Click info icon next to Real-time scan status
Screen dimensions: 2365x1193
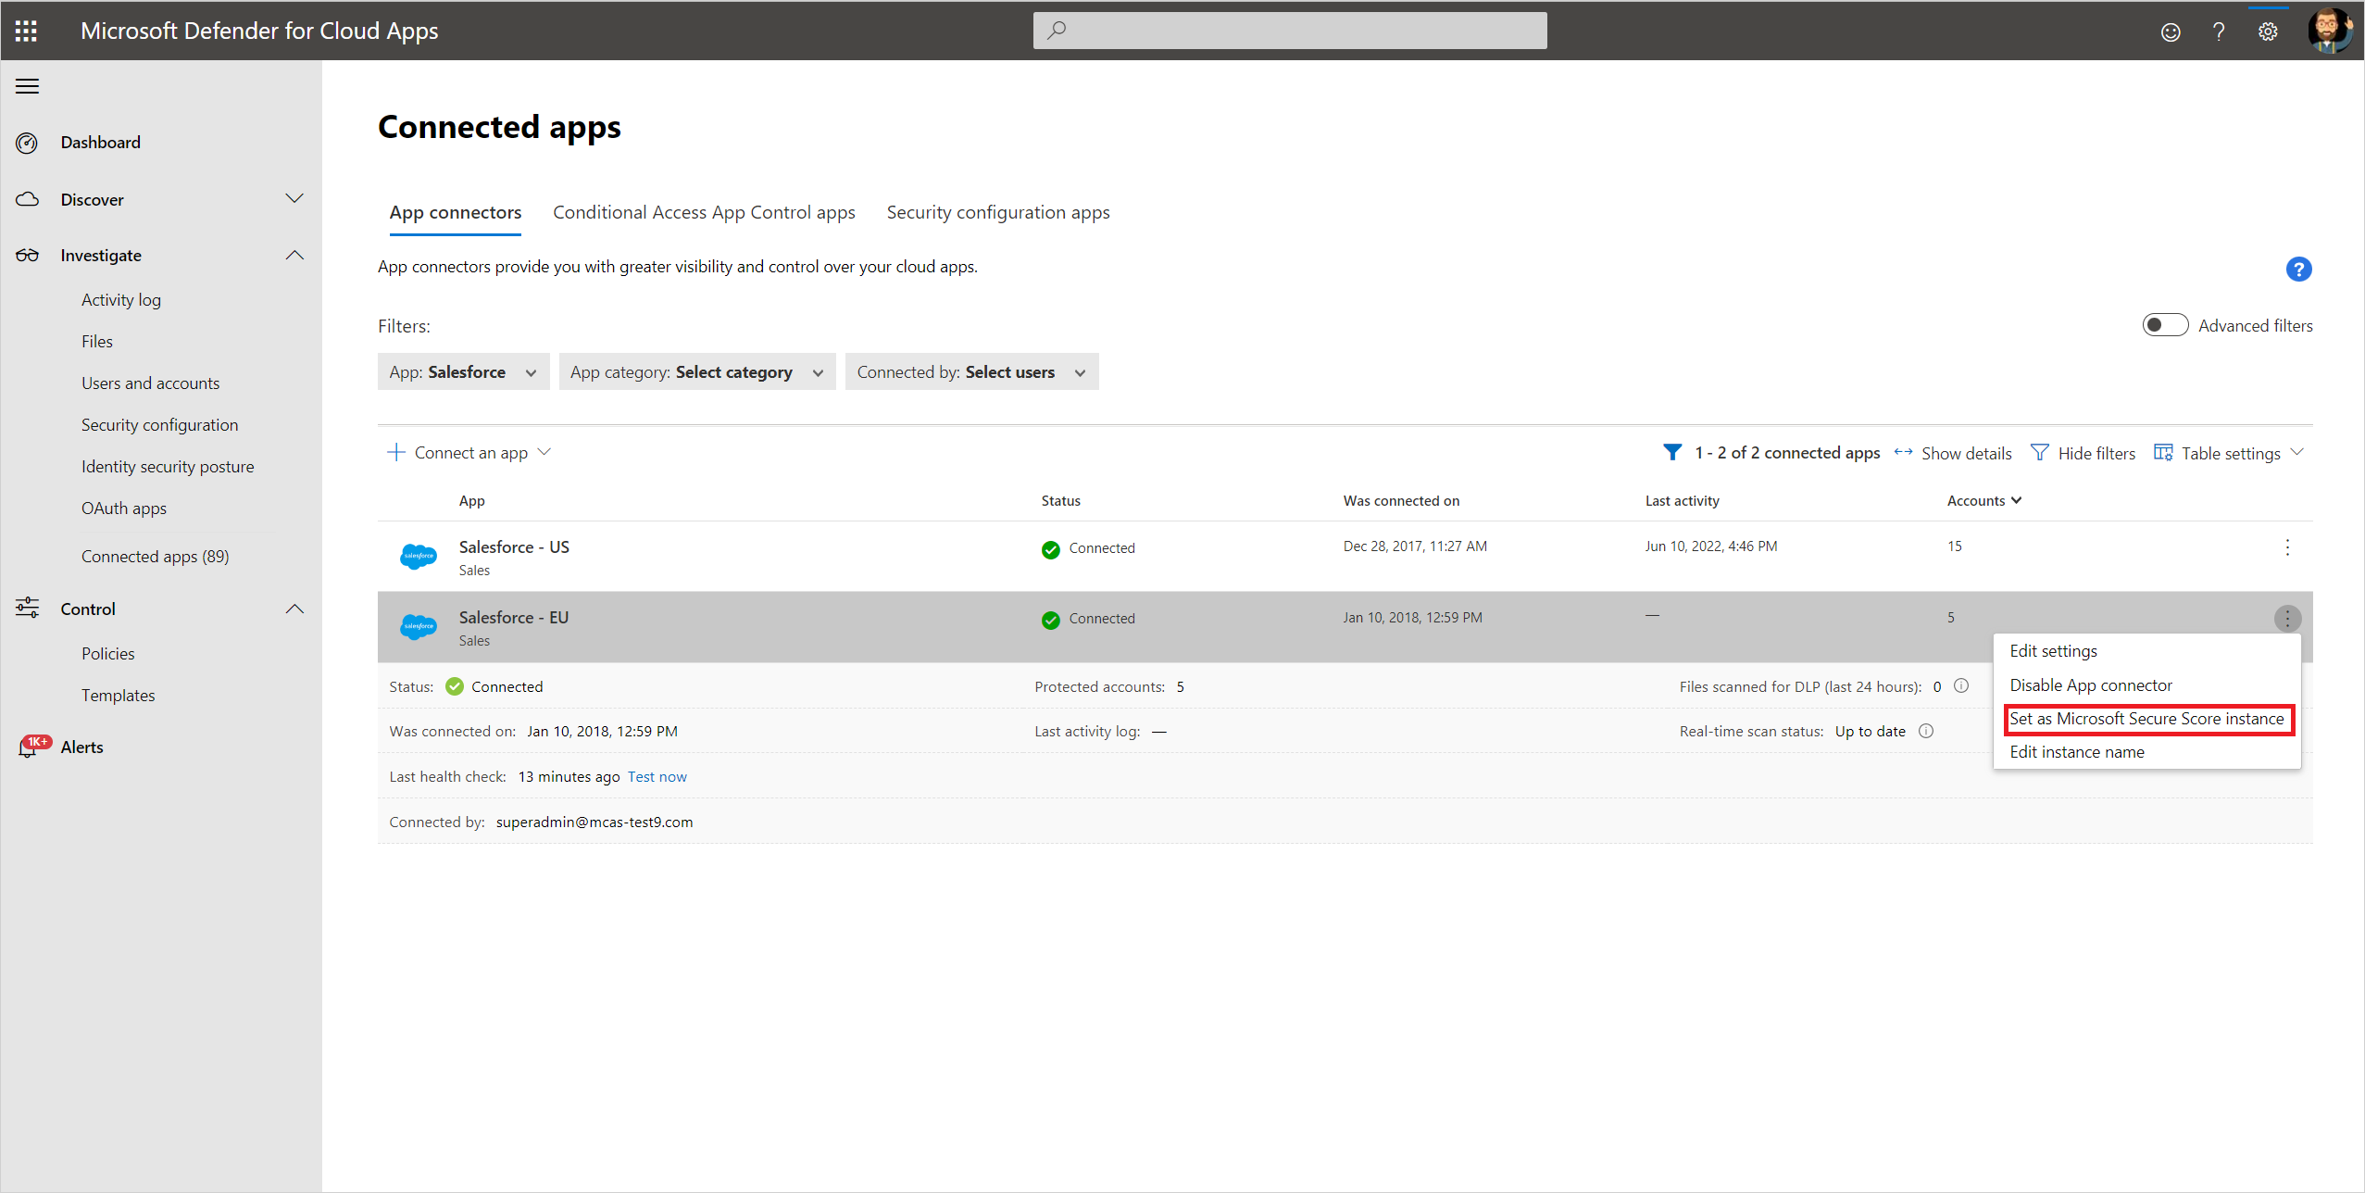coord(1926,731)
